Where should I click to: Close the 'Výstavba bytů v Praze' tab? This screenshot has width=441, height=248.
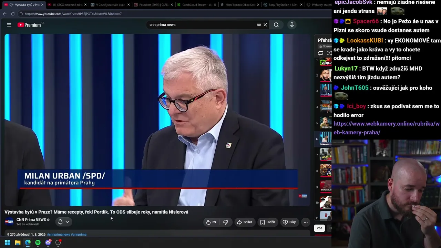[x=42, y=5]
